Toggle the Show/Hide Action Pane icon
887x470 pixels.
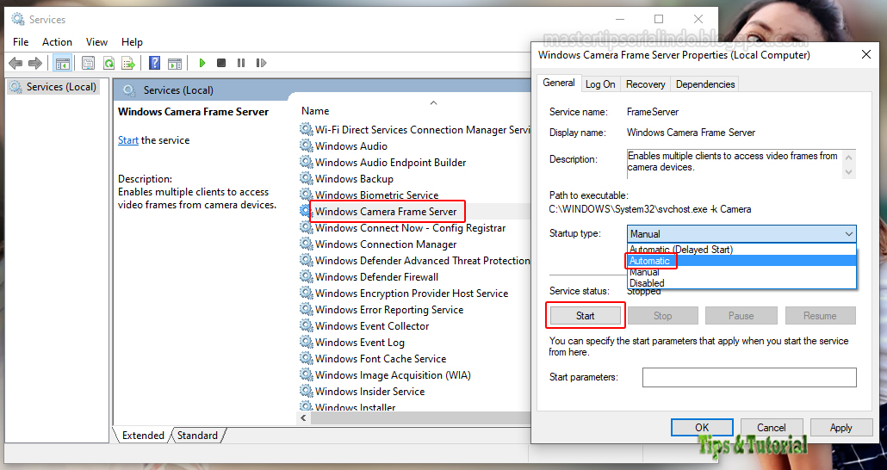pyautogui.click(x=175, y=63)
